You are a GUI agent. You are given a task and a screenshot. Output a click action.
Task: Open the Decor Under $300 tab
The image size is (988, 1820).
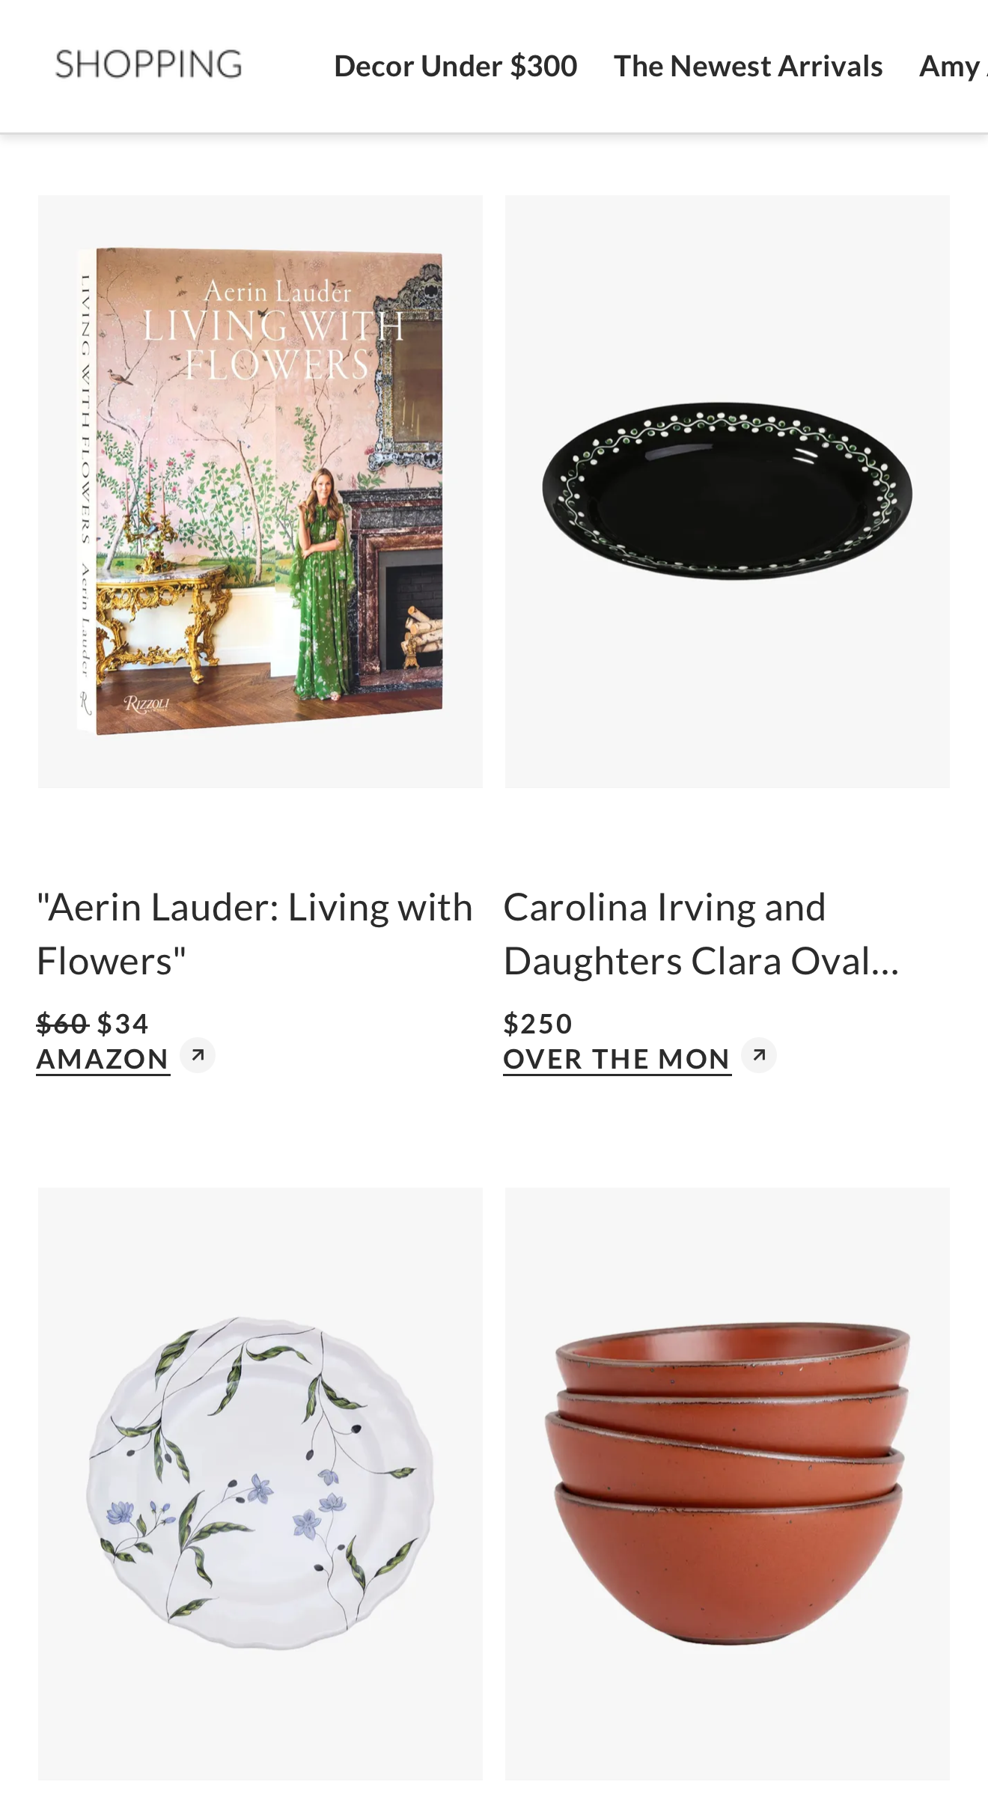[455, 66]
